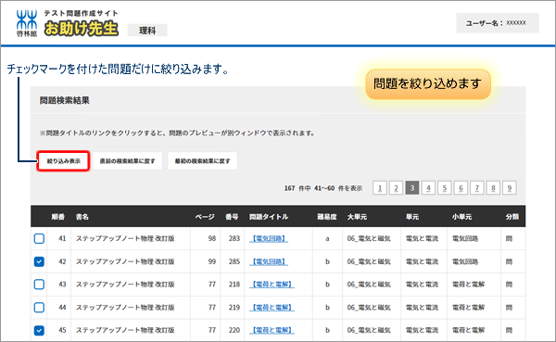This screenshot has height=342, width=556.
Task: Click the ユーザー名 user box
Action: [498, 23]
